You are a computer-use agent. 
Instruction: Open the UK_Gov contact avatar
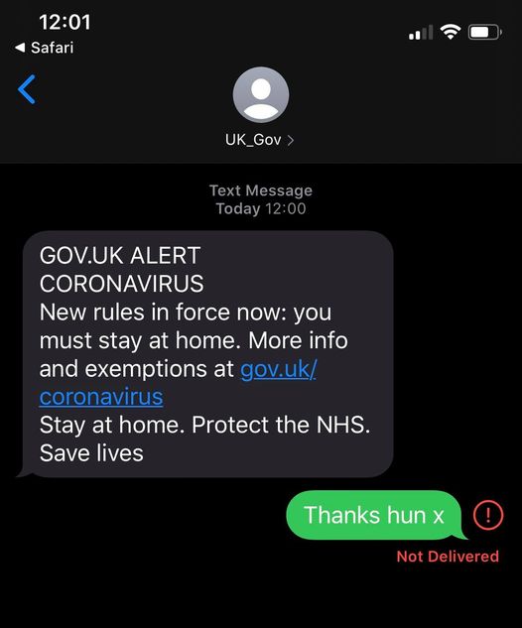pos(261,94)
